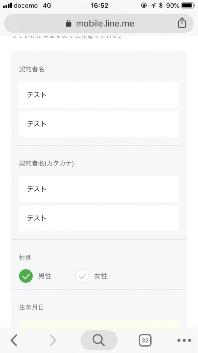The image size is (198, 353).
Task: Tap the Bluetooth status icon
Action: 161,6
